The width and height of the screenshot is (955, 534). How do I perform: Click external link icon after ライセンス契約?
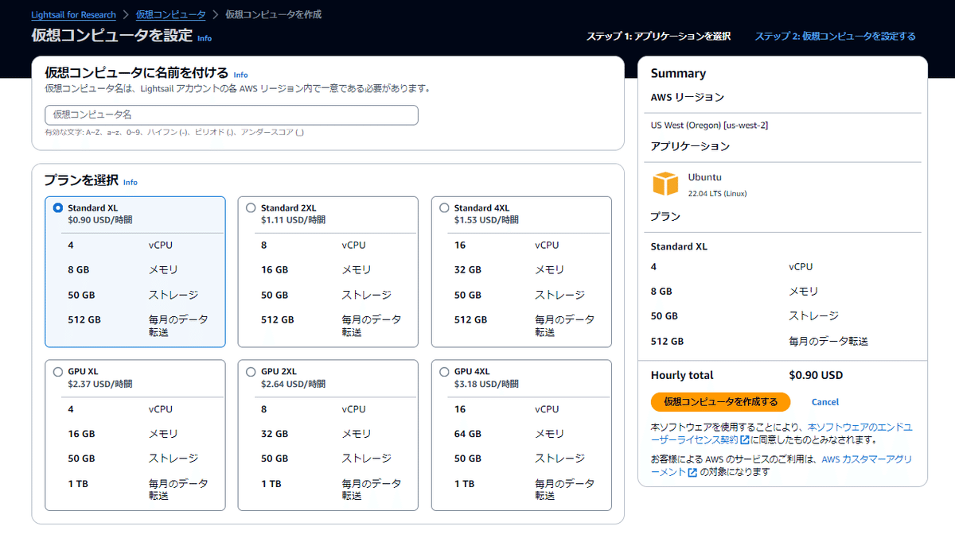[x=744, y=439]
